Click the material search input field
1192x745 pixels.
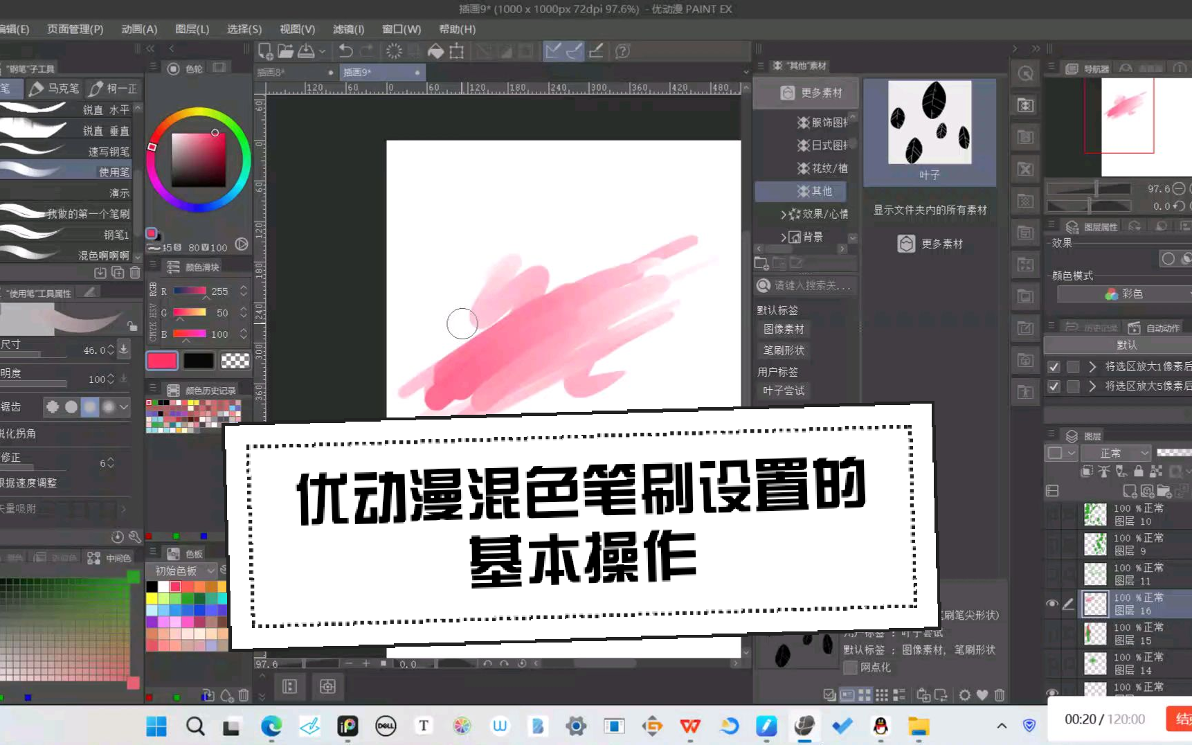(x=811, y=285)
